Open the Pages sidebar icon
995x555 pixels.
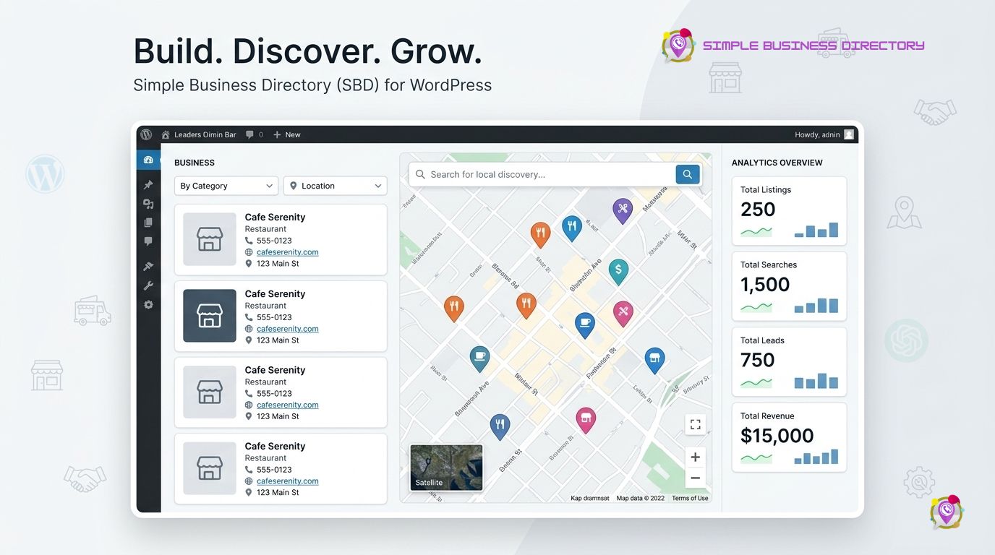pos(148,223)
